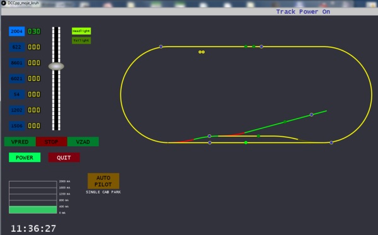Click the yellow double-circle track marker
Image resolution: width=378 pixels, height=235 pixels.
pyautogui.click(x=202, y=52)
